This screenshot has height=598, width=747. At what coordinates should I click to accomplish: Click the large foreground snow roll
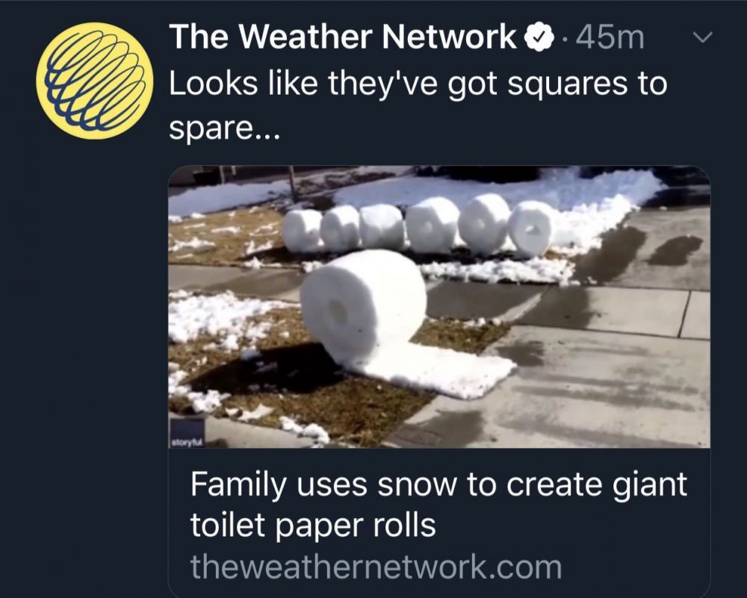pyautogui.click(x=362, y=302)
